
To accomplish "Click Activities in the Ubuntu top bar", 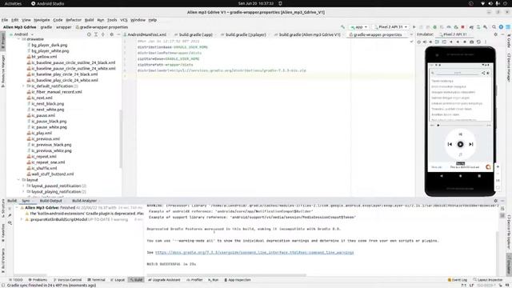I will 13,3.
